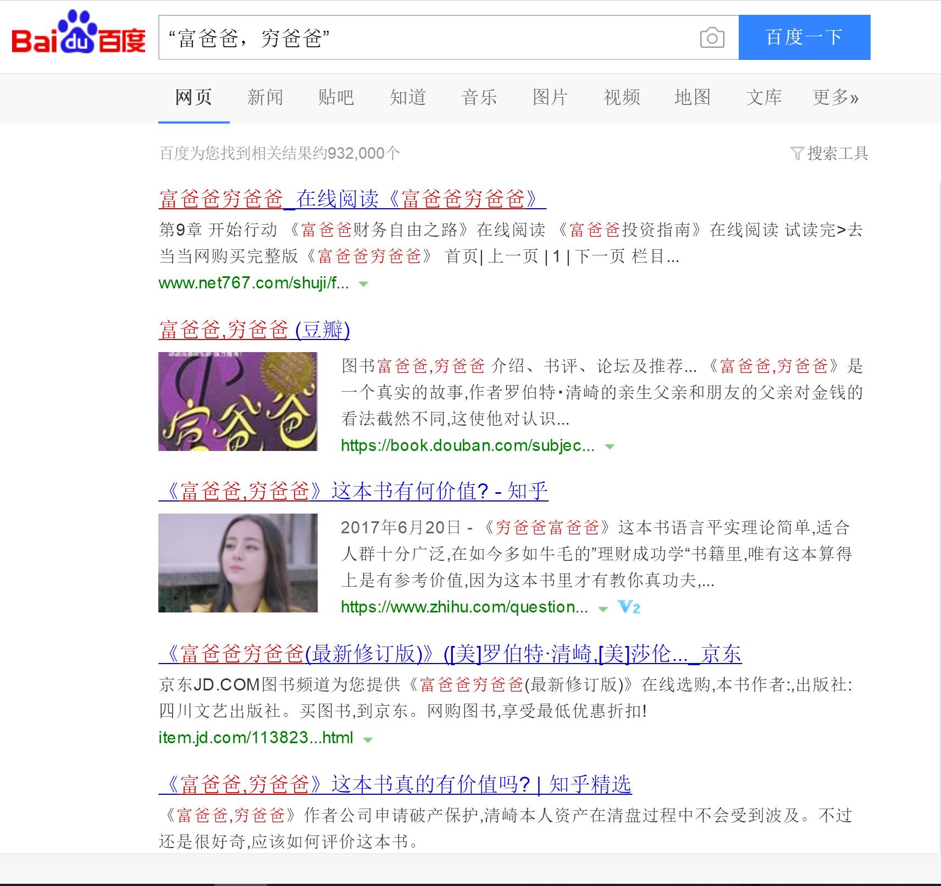Expand dropdown arrow beside zhihu URL

[603, 609]
